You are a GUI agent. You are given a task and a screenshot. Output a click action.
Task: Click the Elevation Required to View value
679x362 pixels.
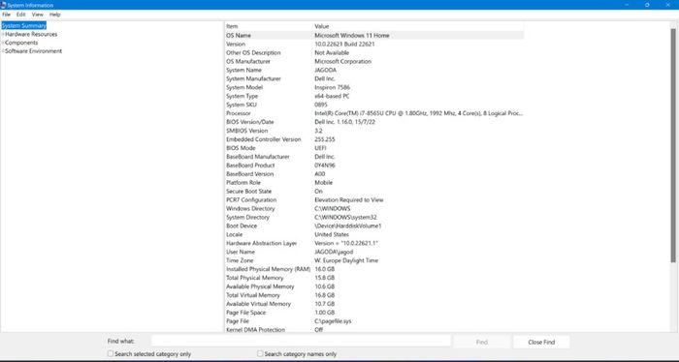point(348,199)
